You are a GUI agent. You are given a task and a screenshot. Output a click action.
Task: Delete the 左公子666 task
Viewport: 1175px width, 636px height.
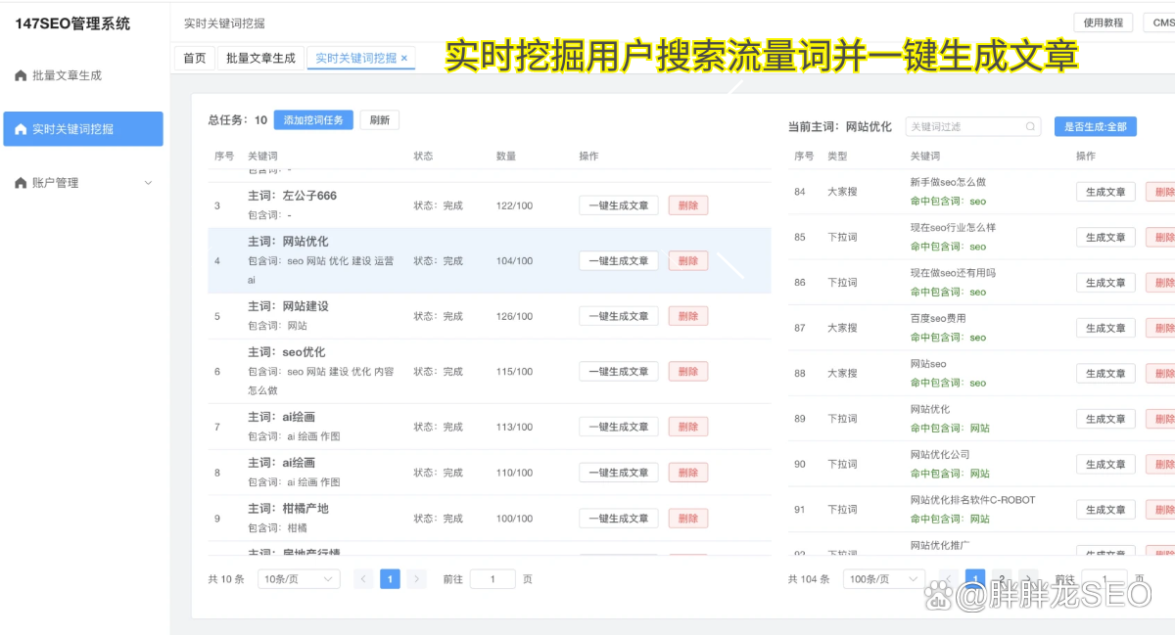688,205
